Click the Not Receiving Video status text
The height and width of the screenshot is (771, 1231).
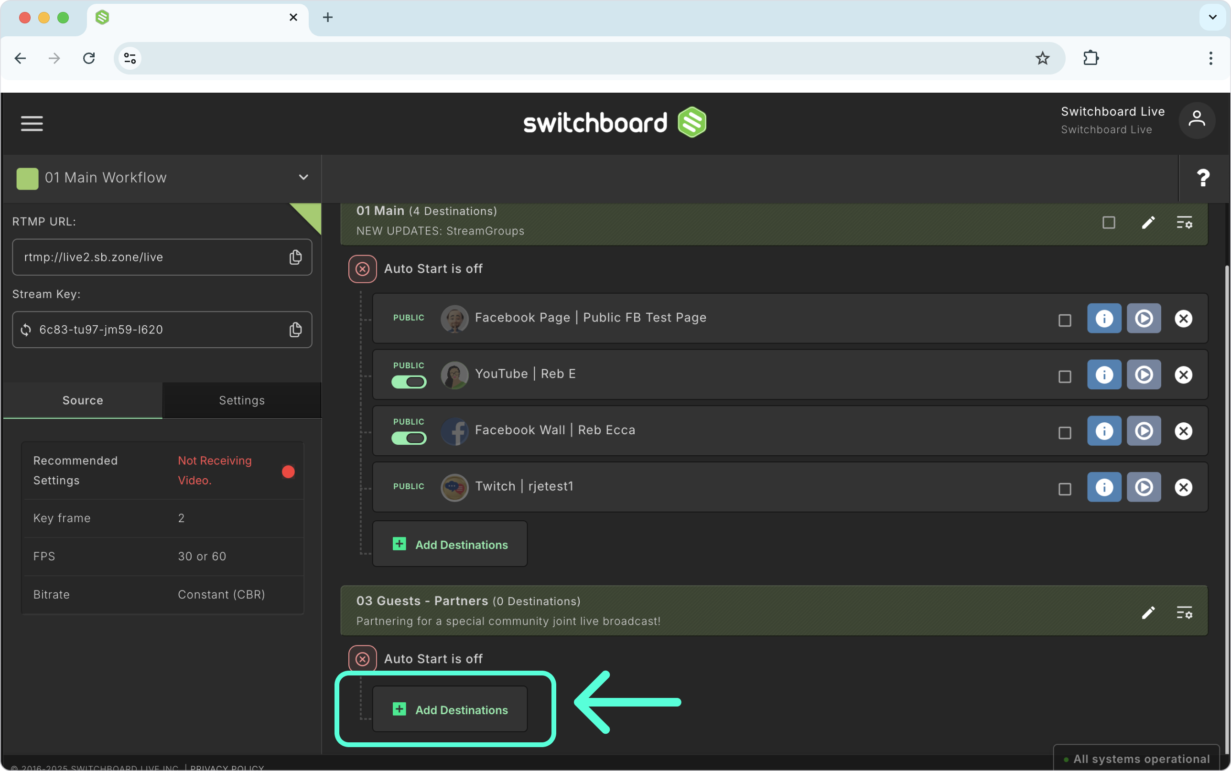tap(215, 471)
